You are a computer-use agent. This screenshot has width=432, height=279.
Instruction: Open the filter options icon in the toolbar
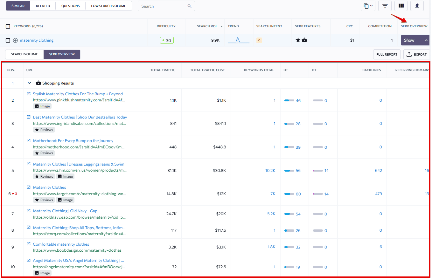tap(385, 6)
